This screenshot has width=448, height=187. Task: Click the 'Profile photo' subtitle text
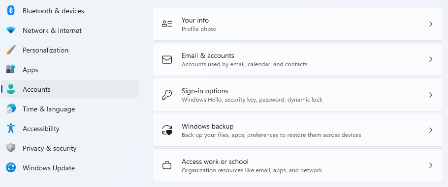tap(199, 29)
